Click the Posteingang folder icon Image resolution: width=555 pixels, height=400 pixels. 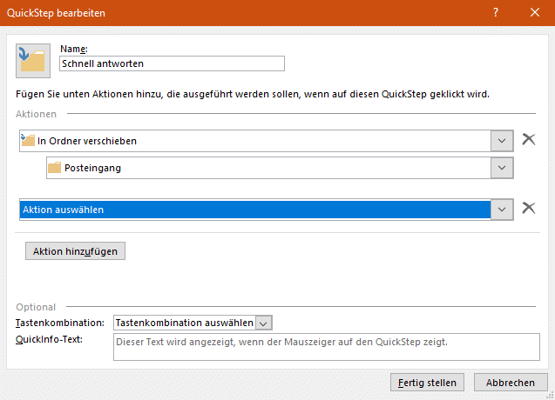coord(55,168)
